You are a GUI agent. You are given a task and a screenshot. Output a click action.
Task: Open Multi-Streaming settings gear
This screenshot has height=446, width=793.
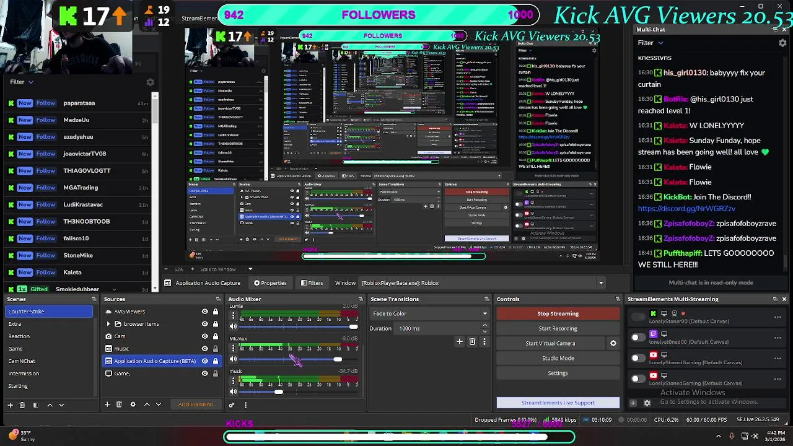pos(647,403)
